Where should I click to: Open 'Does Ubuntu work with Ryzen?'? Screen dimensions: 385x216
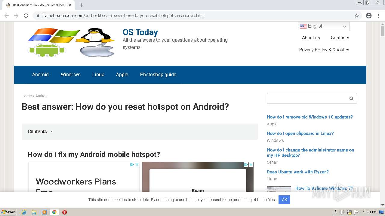click(x=298, y=172)
